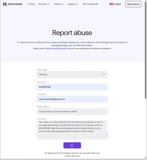Click the Comments box scrollbar

[107, 135]
